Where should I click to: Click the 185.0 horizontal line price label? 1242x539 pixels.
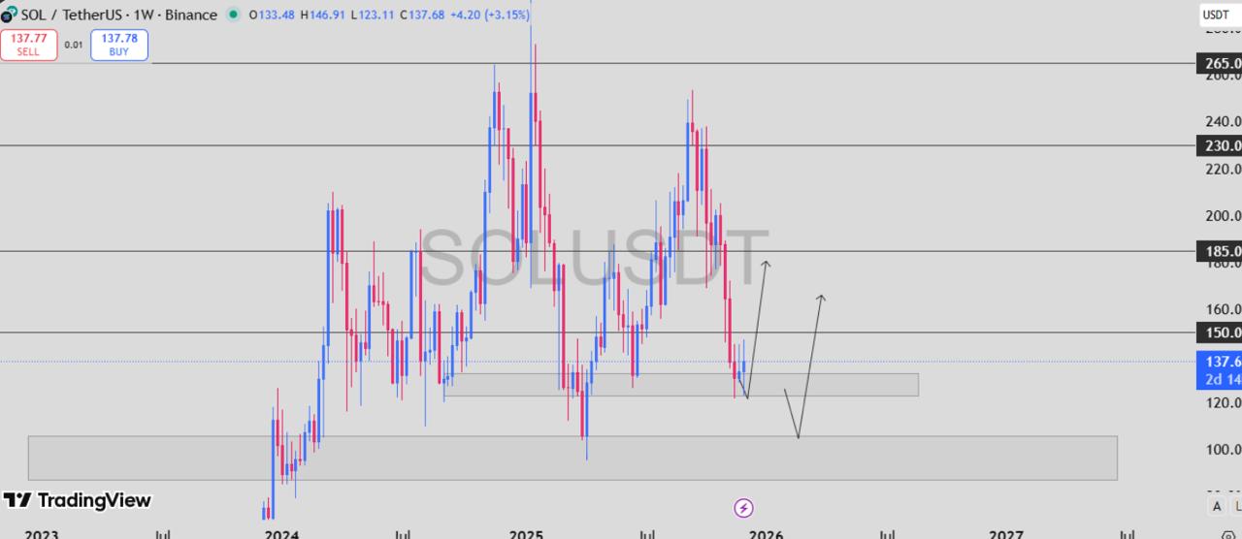point(1221,251)
